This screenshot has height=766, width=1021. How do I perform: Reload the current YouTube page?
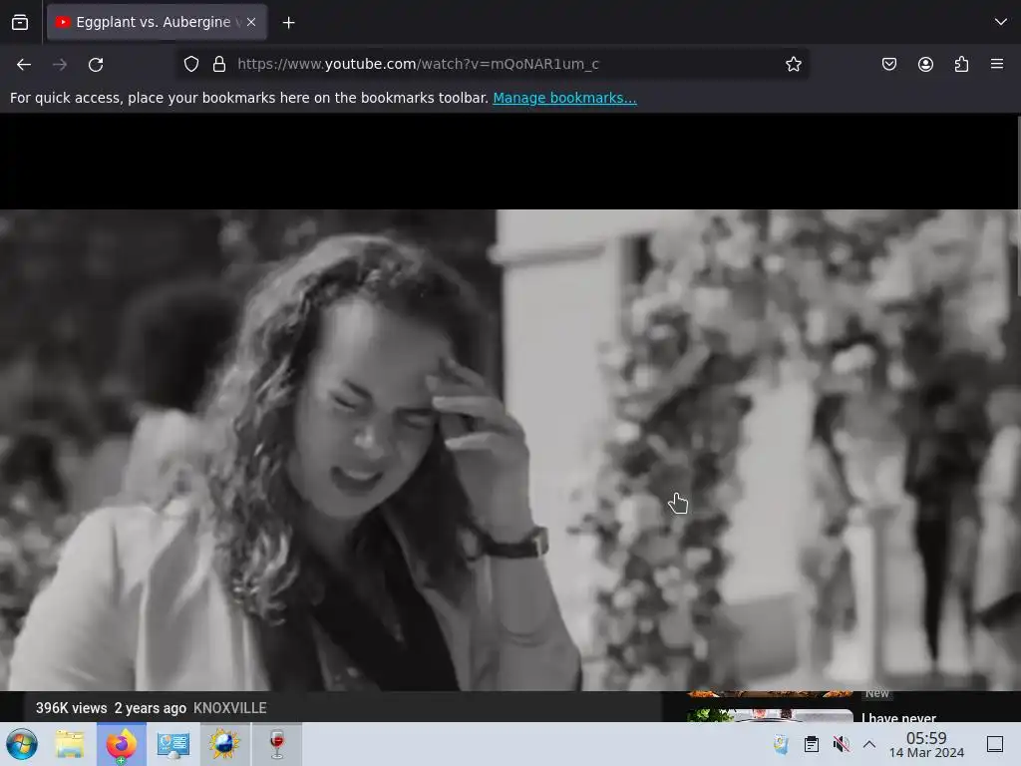click(x=96, y=65)
